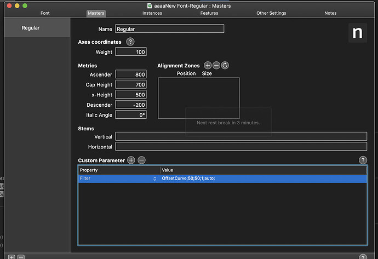The image size is (378, 259).
Task: Select the Regular master in sidebar
Action: coord(37,28)
